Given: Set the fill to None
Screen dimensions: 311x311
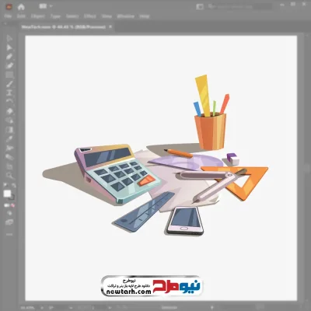Looking at the screenshot, I should point(13,205).
